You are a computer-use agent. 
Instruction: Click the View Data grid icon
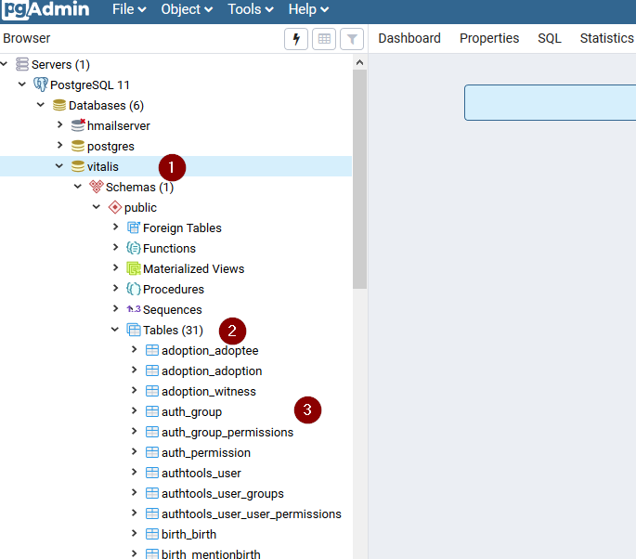tap(324, 39)
